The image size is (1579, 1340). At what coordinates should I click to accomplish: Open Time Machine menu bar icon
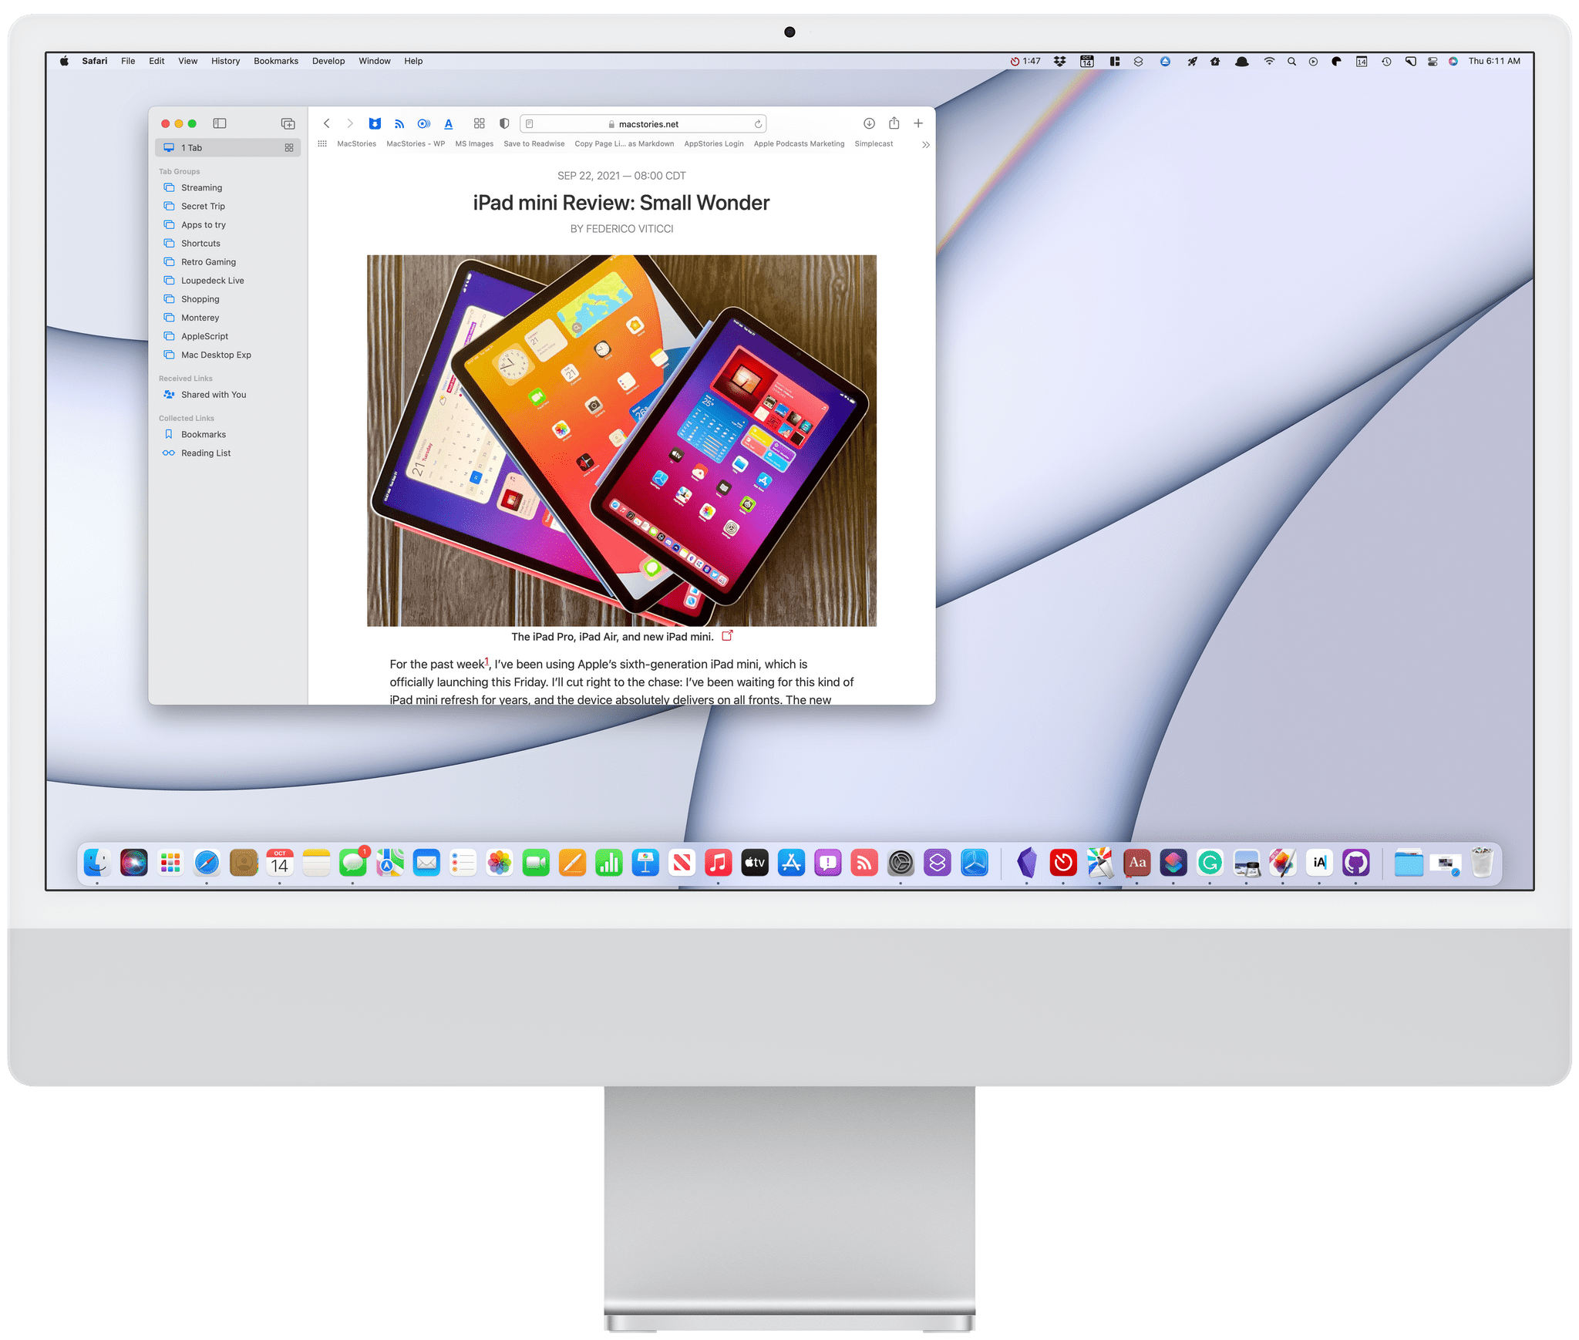pos(1386,62)
